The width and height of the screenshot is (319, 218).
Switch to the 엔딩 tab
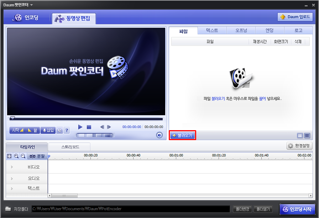click(270, 30)
